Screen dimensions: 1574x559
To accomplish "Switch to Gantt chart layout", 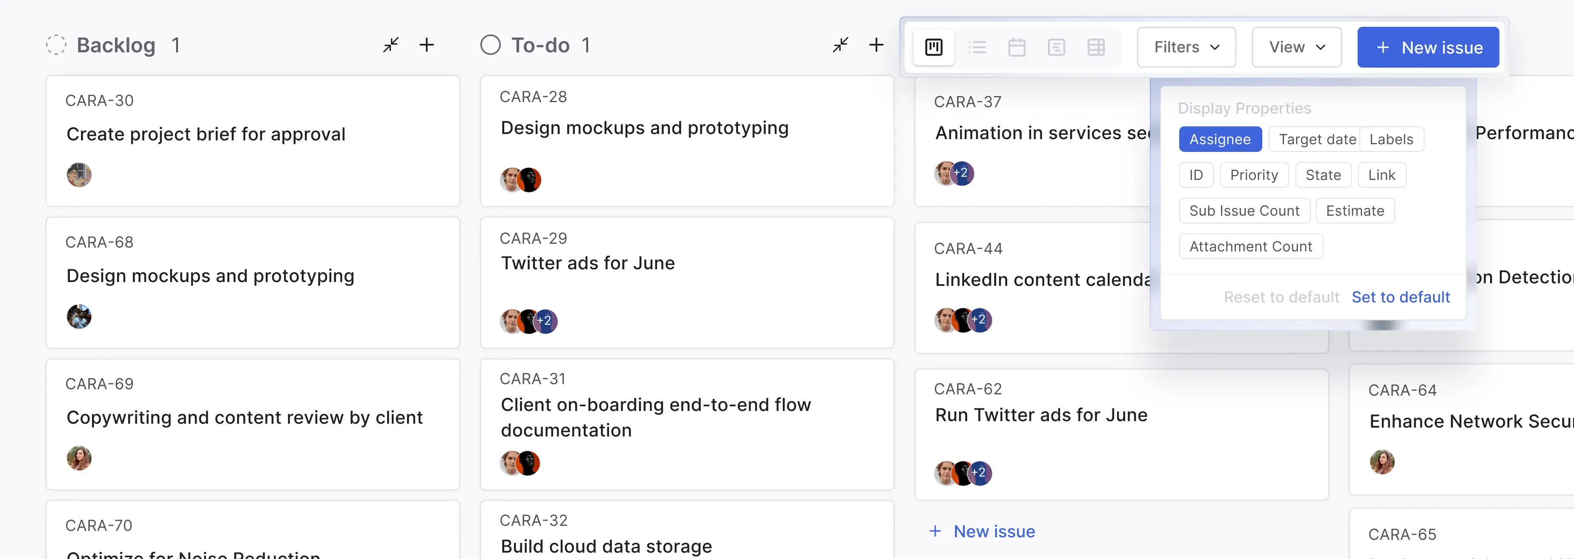I will 1056,47.
